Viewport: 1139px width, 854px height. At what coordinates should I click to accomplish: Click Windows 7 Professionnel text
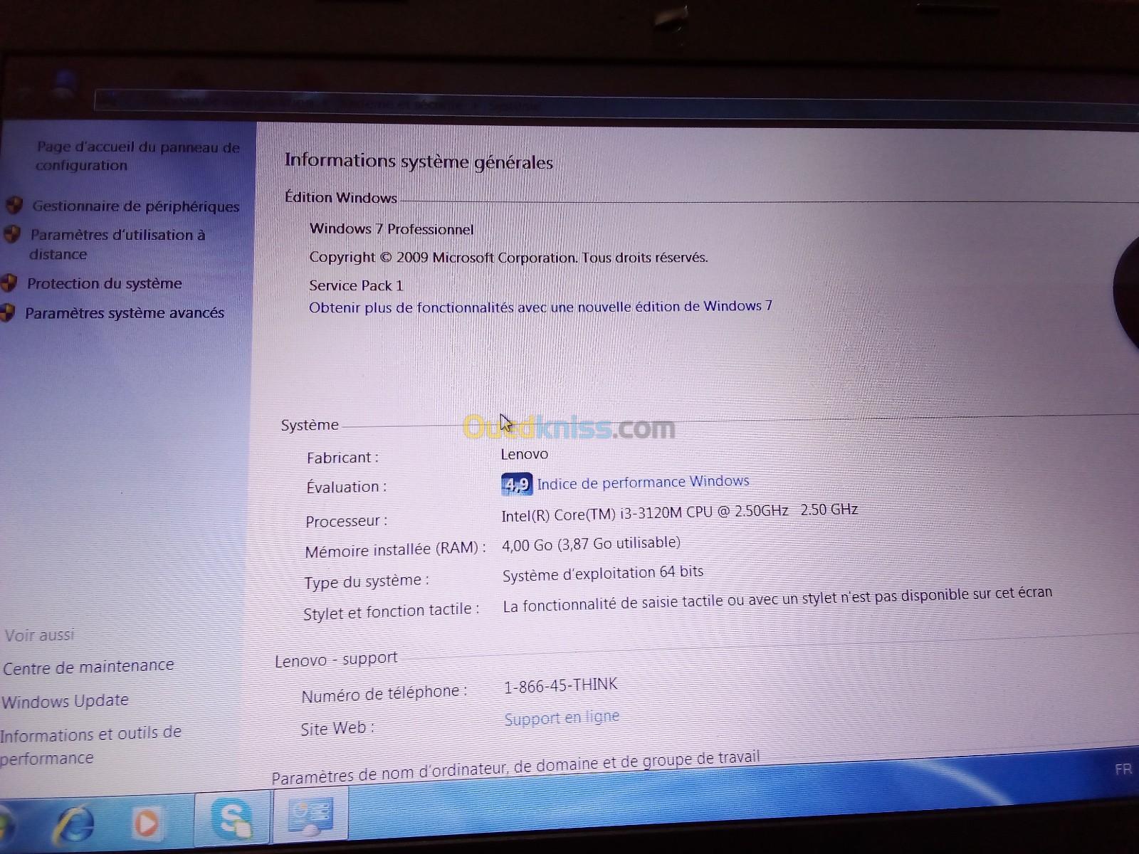392,229
